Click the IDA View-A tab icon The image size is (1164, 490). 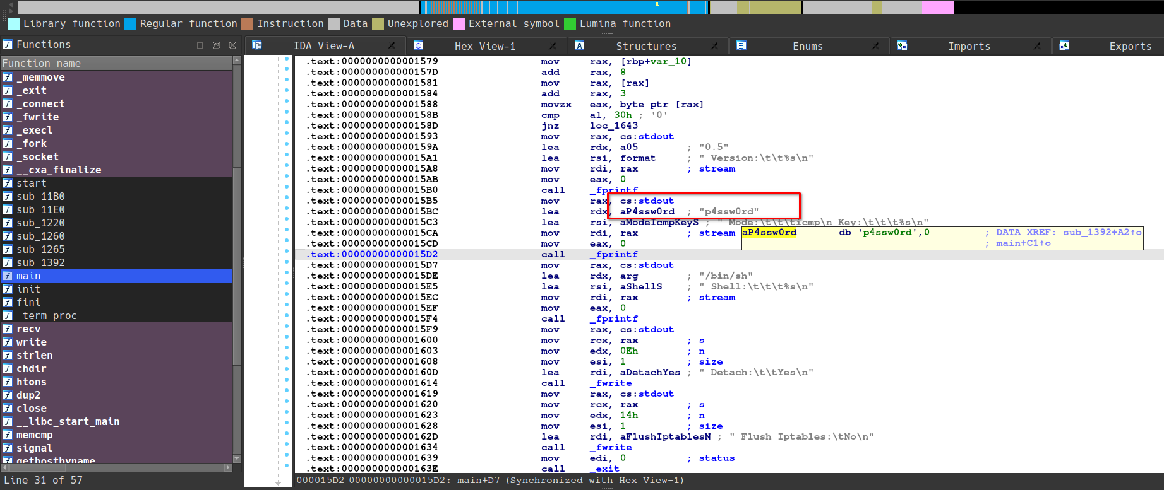click(257, 45)
